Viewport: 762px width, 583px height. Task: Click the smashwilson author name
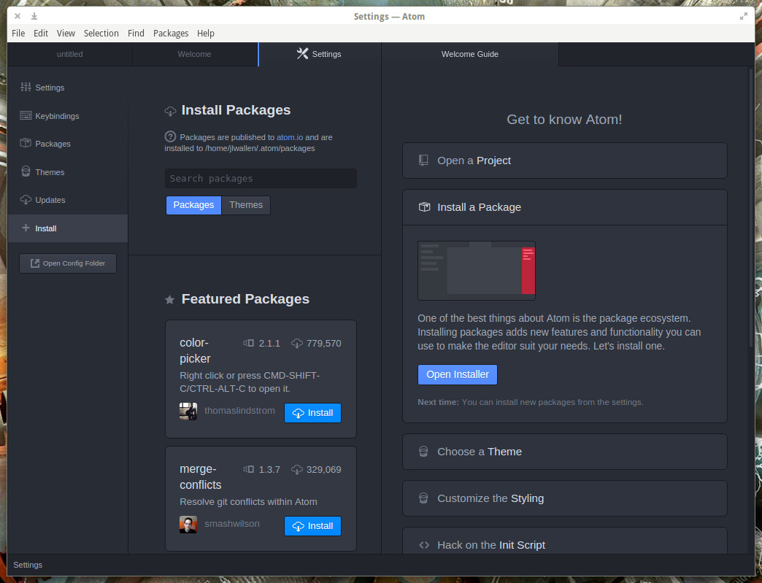tap(232, 524)
